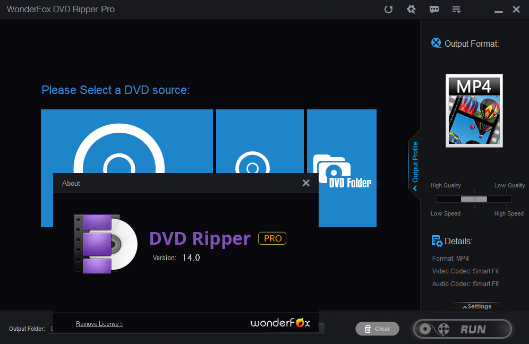This screenshot has height=344, width=529.
Task: Click the trash icon on Clear button
Action: [368, 329]
